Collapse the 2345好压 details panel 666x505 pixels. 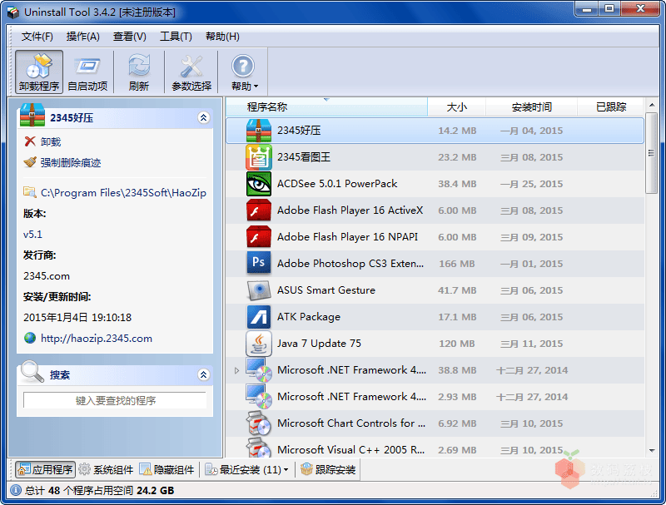click(203, 117)
